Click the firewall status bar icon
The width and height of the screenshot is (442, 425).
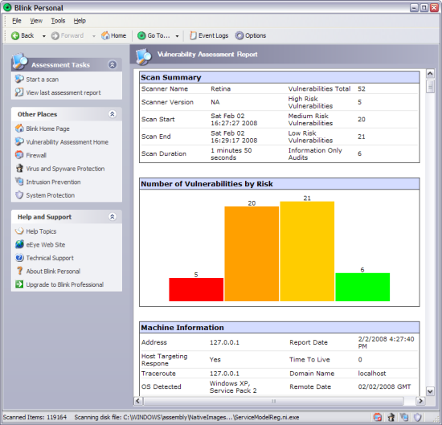pos(378,417)
